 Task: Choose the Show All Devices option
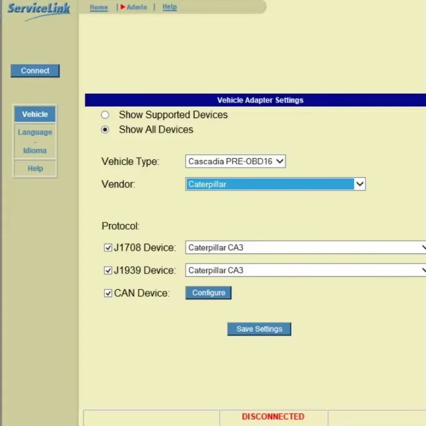point(105,130)
